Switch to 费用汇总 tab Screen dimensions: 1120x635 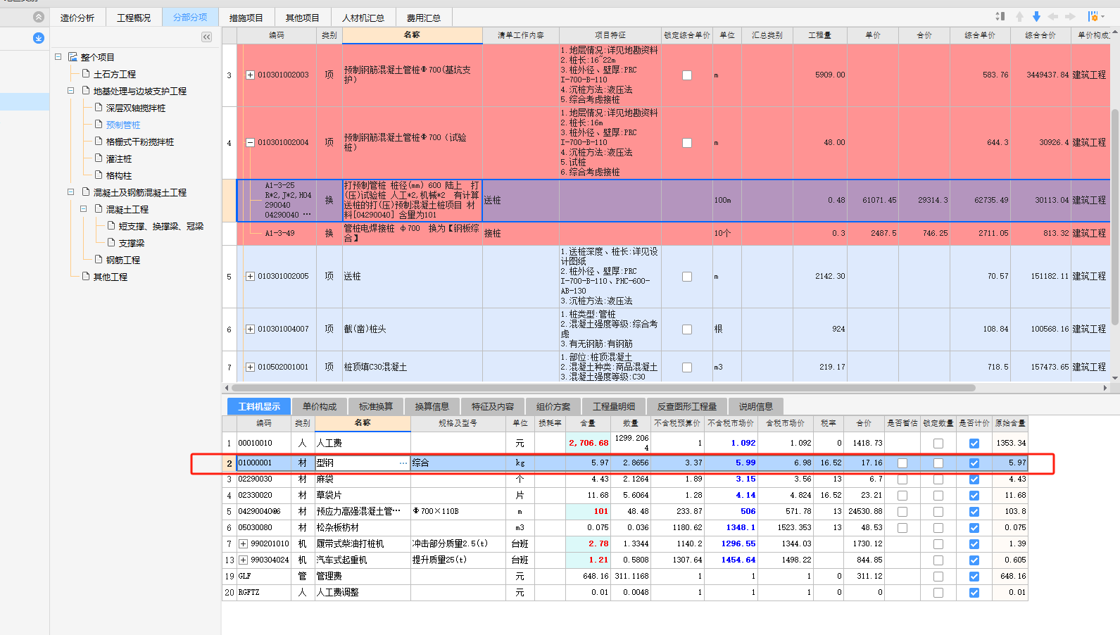coord(424,18)
